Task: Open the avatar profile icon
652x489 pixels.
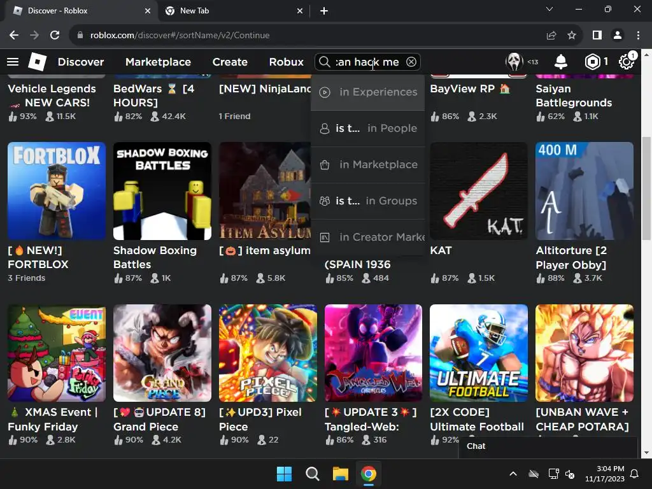Action: [514, 62]
